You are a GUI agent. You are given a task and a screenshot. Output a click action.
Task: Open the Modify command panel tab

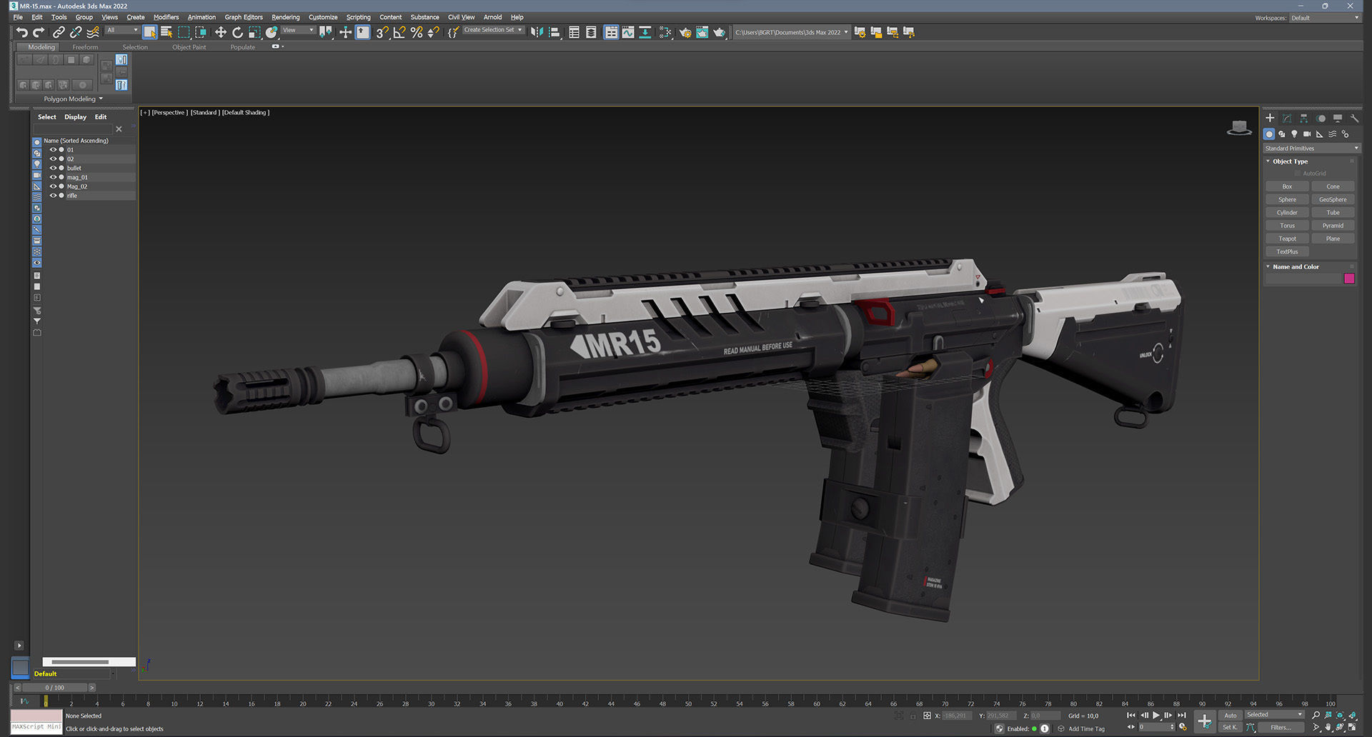(x=1287, y=118)
